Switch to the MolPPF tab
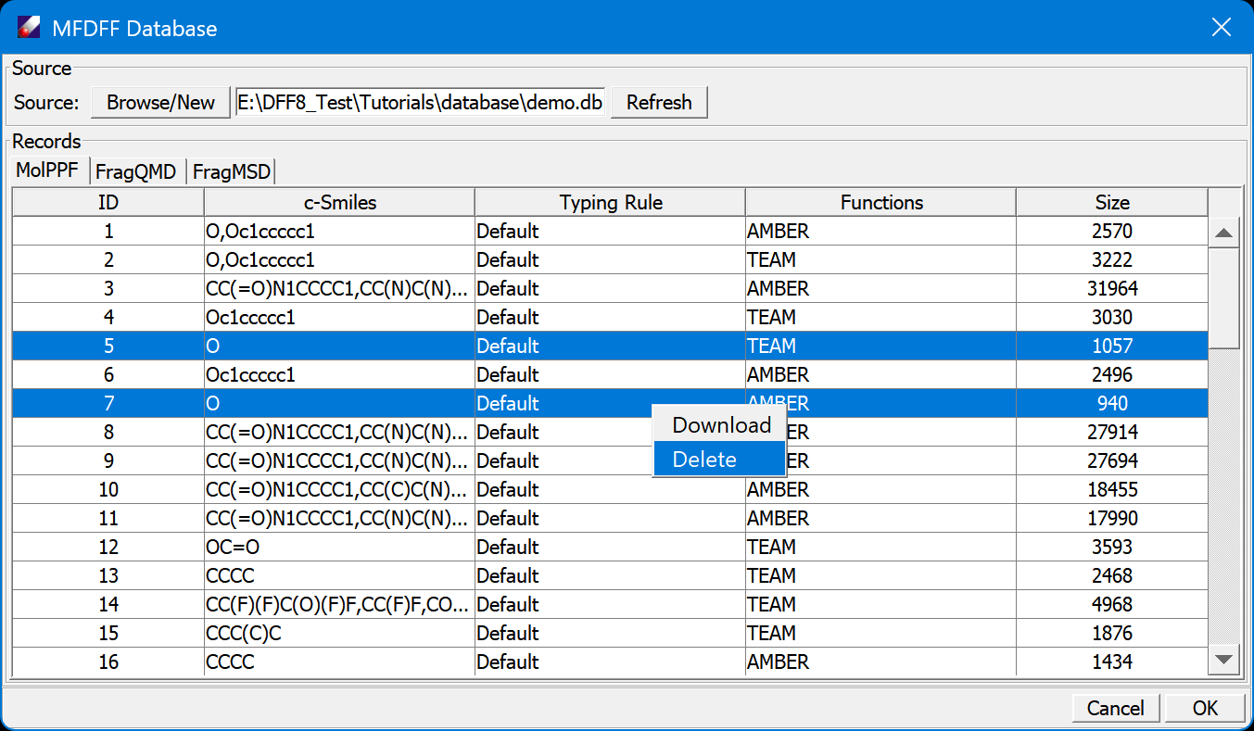 pos(47,171)
